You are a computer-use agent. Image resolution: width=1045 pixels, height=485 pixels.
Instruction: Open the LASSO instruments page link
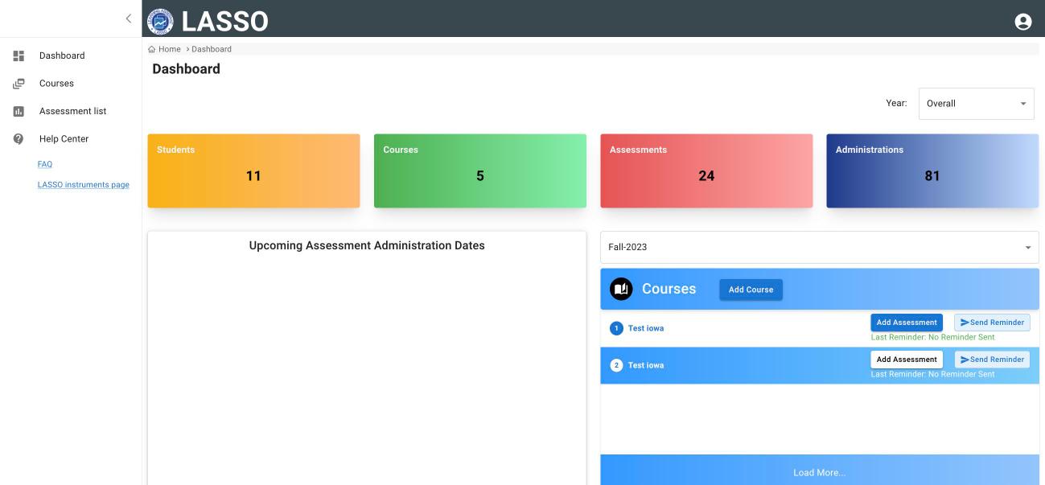(x=84, y=185)
